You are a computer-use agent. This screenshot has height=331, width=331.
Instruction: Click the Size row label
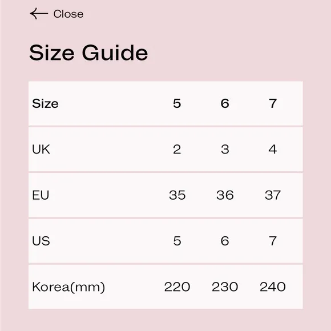pos(45,104)
